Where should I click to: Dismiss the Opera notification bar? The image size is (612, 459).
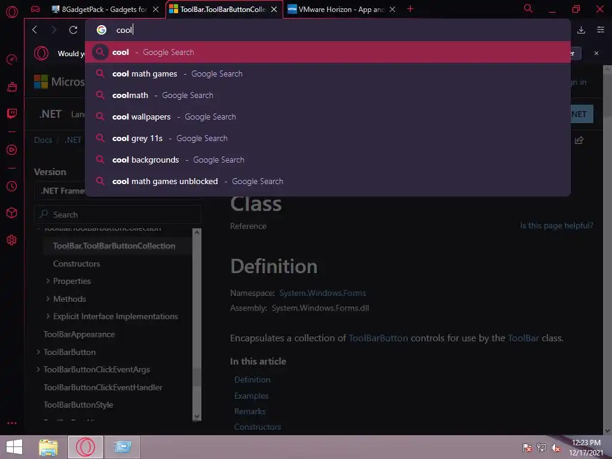click(596, 53)
